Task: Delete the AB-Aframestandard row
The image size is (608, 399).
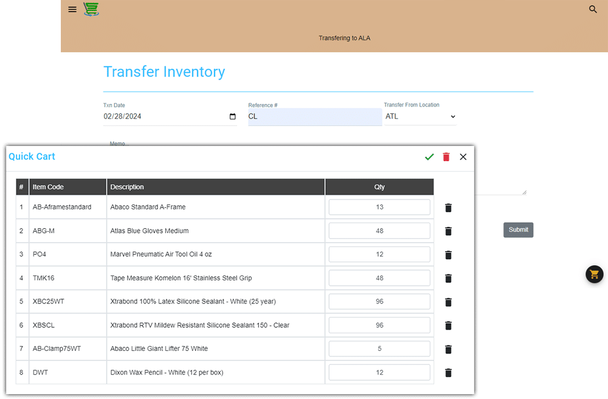Action: point(448,208)
